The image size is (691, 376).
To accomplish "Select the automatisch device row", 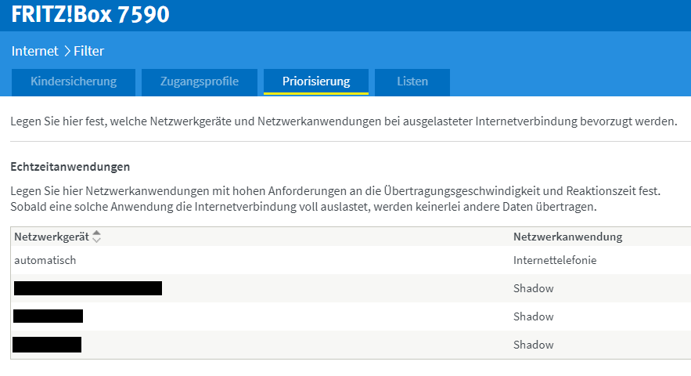I will pos(351,260).
